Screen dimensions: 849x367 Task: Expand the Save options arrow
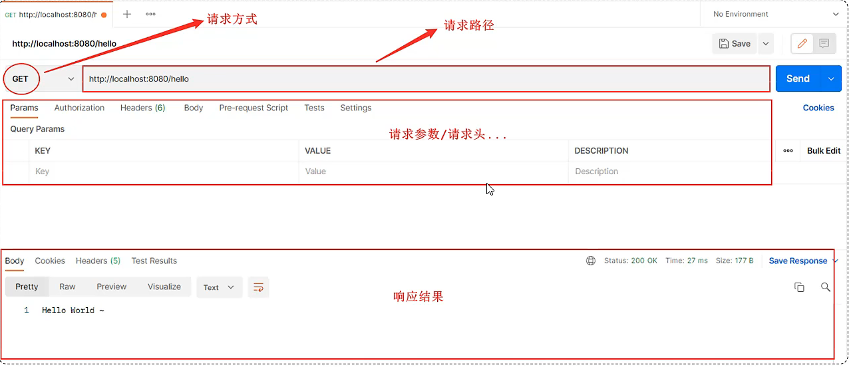(x=765, y=43)
